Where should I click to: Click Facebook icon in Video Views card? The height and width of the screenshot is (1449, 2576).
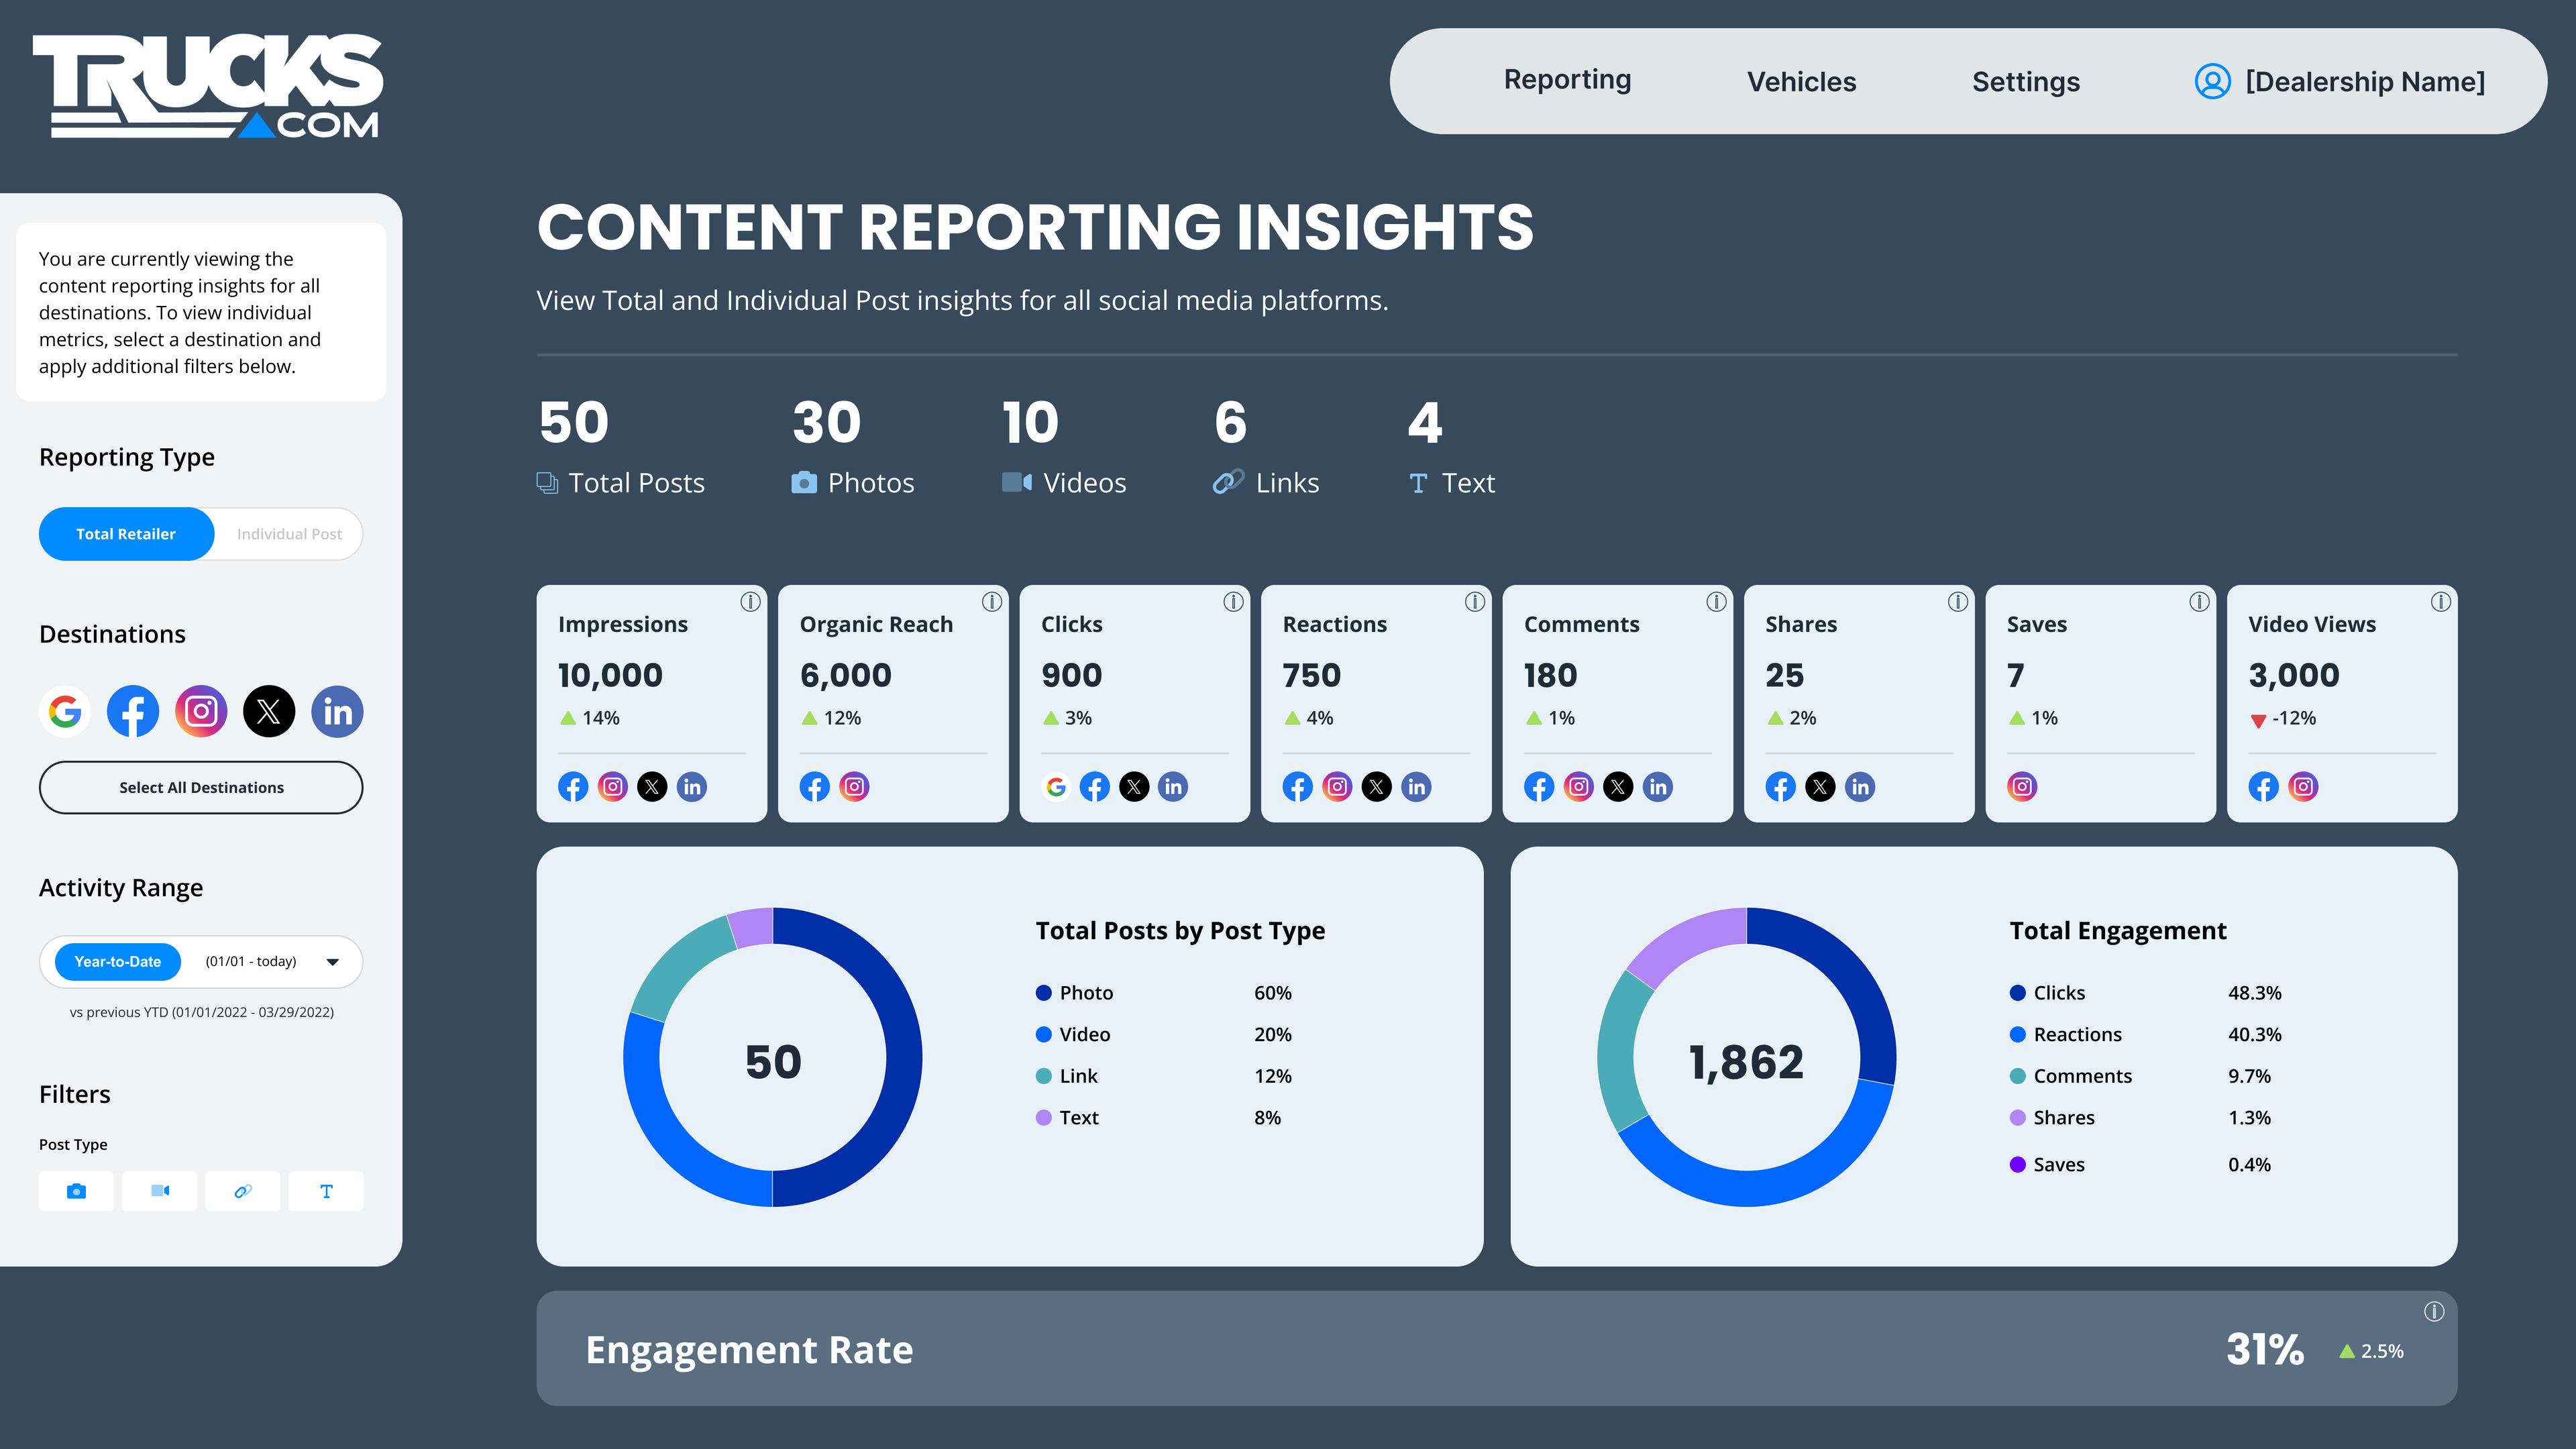point(2264,787)
